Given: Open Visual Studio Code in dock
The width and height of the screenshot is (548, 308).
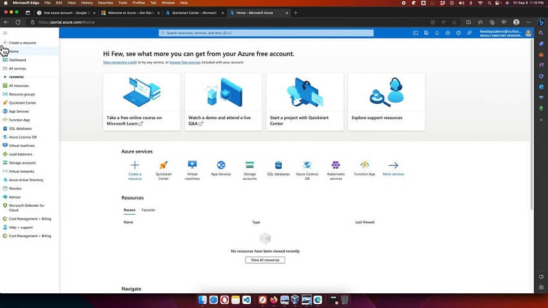Looking at the screenshot, I should 247,300.
